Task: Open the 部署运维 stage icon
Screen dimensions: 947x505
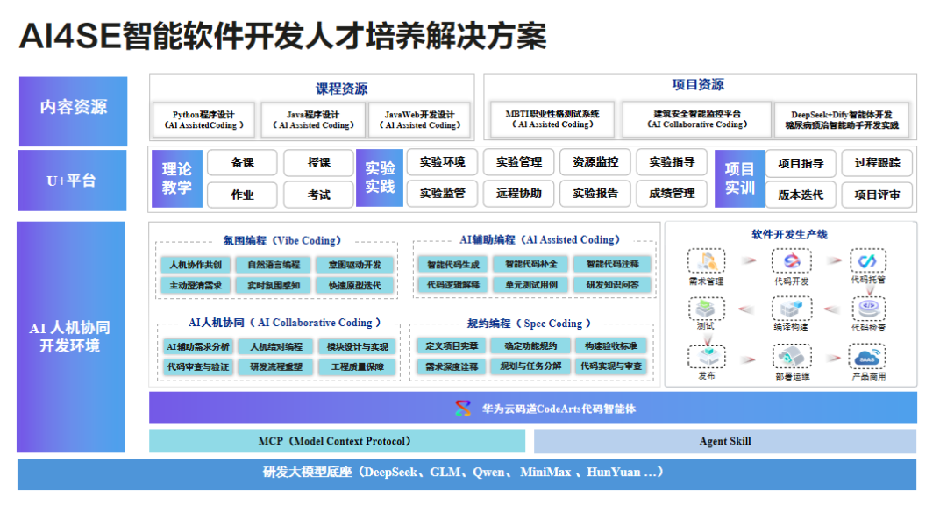Action: 792,357
